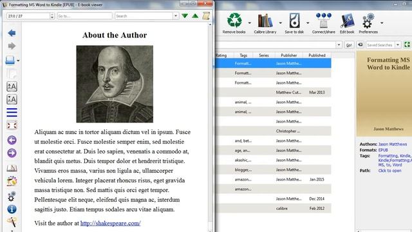Click the blogger tags cell
The image size is (412, 232).
click(x=243, y=169)
